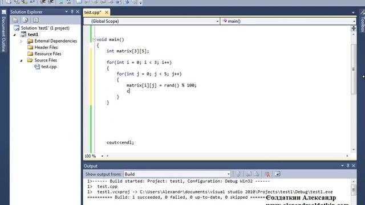Open the Document Outline side tab
This screenshot has height=205, width=365.
coord(3,31)
